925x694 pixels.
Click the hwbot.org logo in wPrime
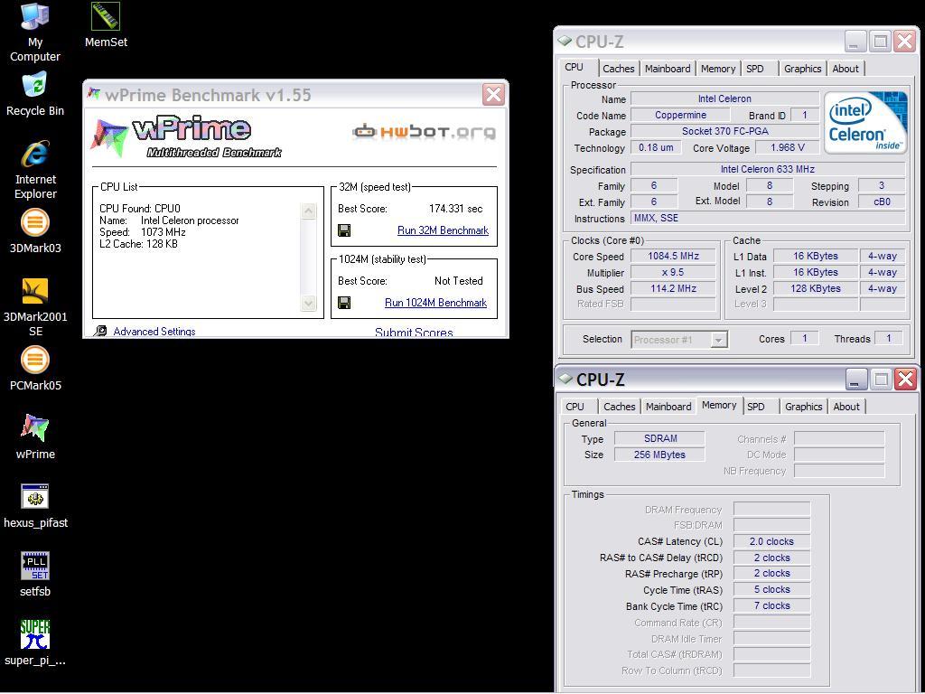pos(425,132)
